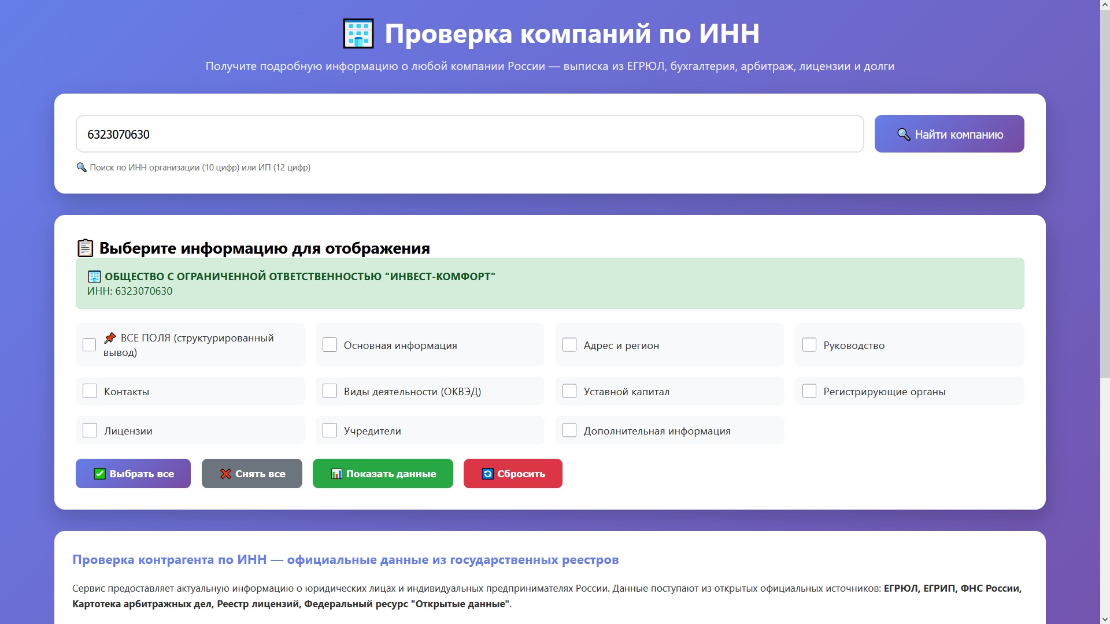Reset the form with Сбросить button
The image size is (1110, 624).
[513, 474]
